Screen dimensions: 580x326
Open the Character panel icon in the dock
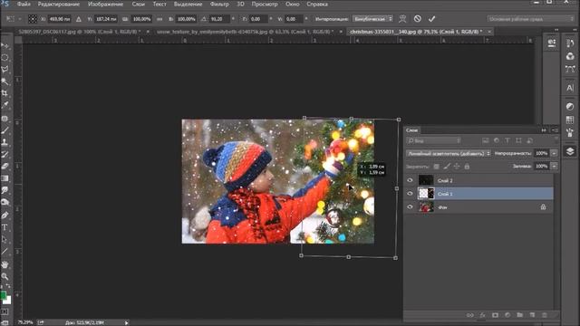[x=570, y=88]
